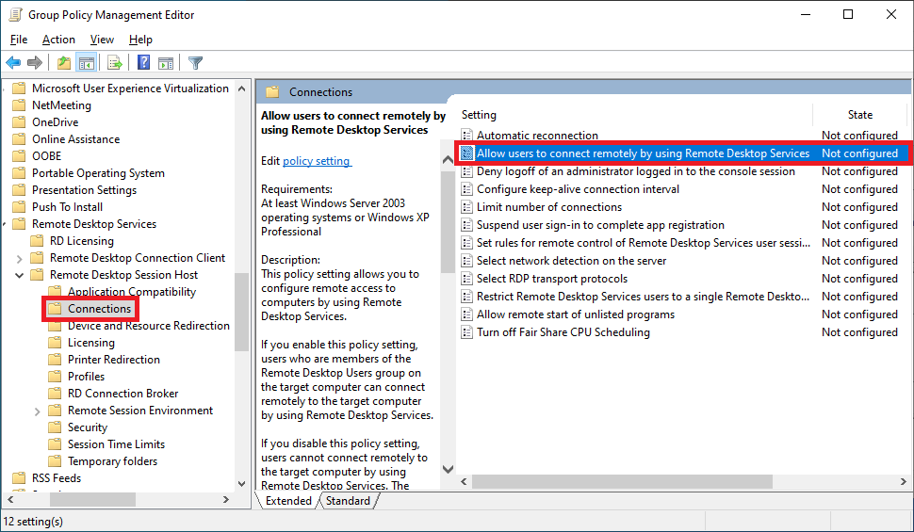This screenshot has width=914, height=532.
Task: Select the Licensing tree folder
Action: click(91, 343)
